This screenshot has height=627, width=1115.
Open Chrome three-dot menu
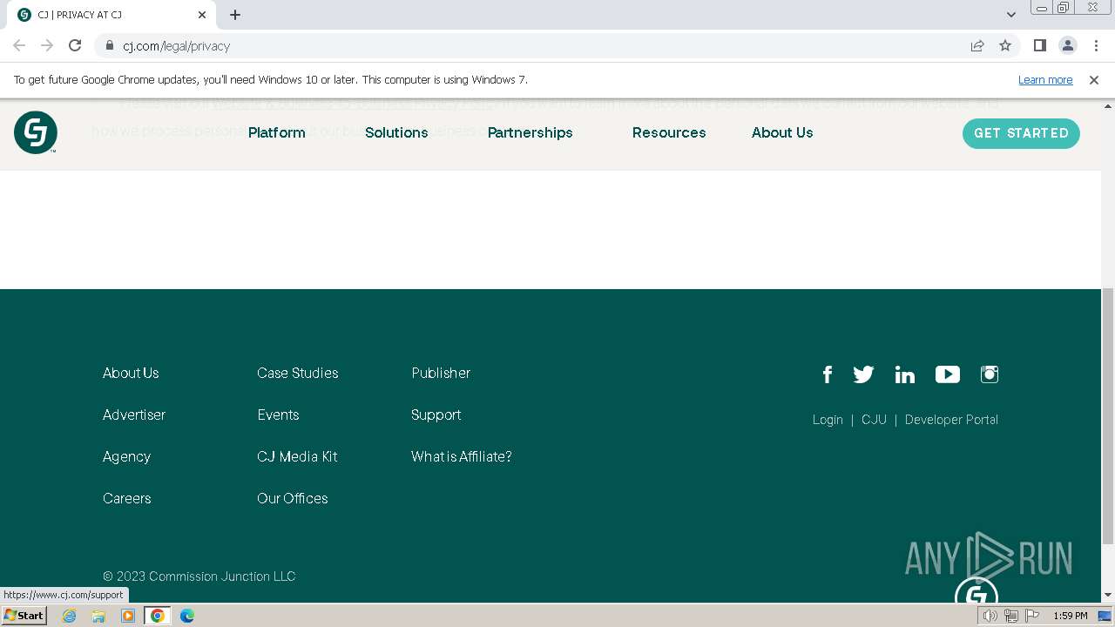click(1096, 45)
